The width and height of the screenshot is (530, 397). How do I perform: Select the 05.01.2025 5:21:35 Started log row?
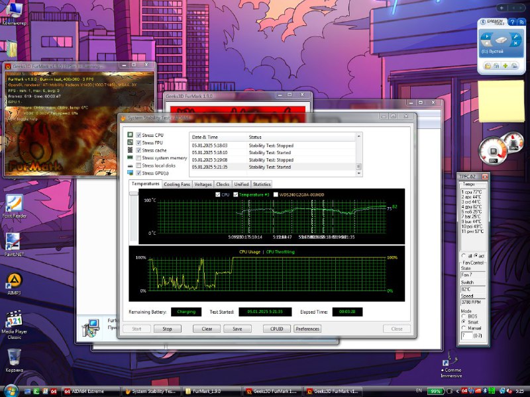click(x=273, y=167)
